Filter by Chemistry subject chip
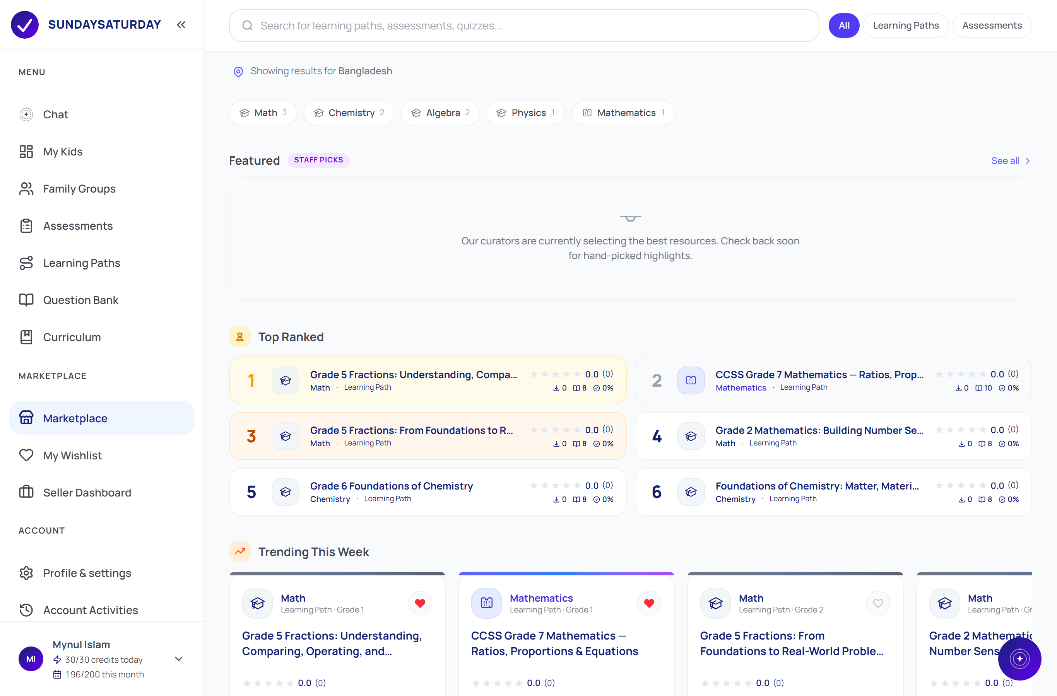The height and width of the screenshot is (696, 1057). (x=349, y=113)
